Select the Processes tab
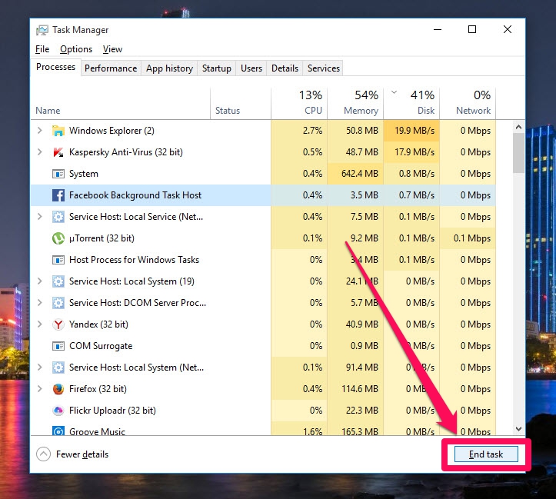This screenshot has height=499, width=556. (55, 67)
